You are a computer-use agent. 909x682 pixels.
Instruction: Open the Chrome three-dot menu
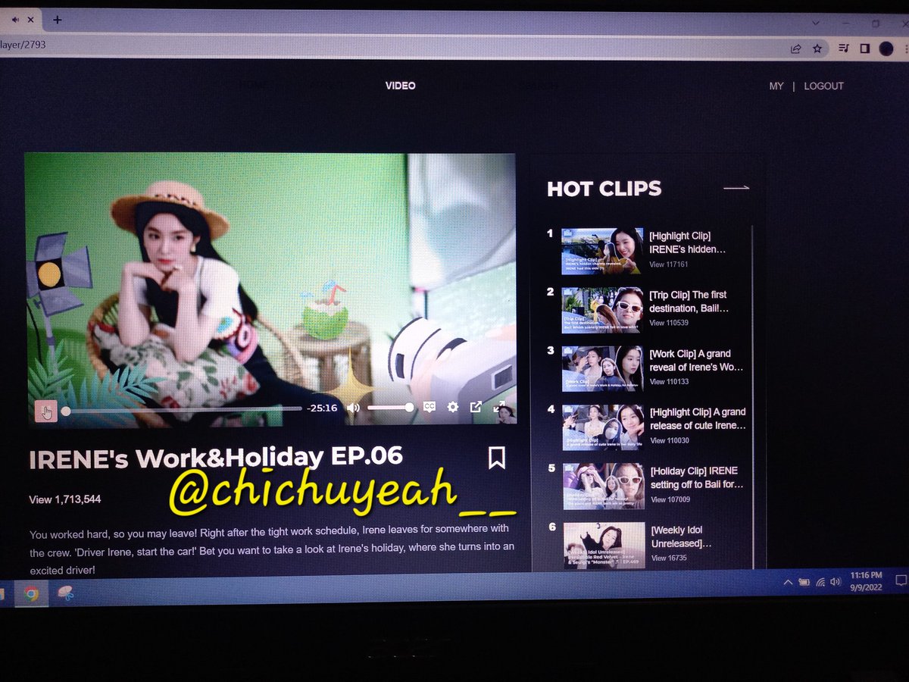click(x=906, y=48)
